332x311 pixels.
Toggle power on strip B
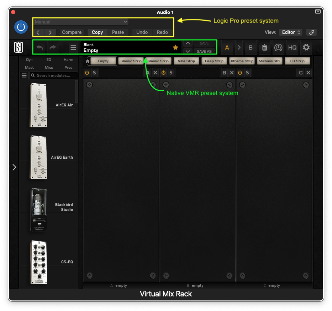[163, 73]
